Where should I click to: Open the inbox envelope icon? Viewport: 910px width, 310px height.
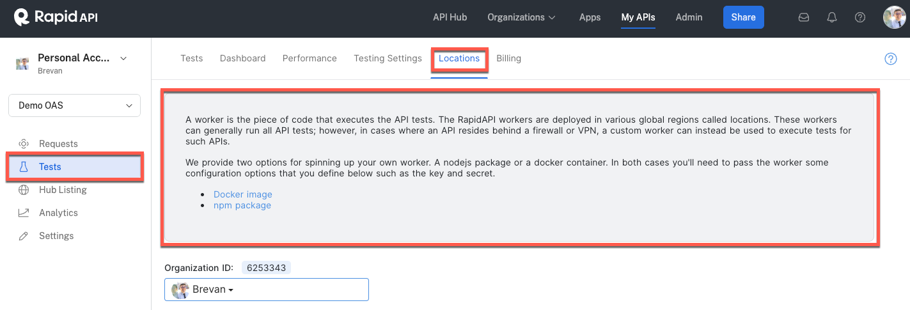(x=804, y=17)
